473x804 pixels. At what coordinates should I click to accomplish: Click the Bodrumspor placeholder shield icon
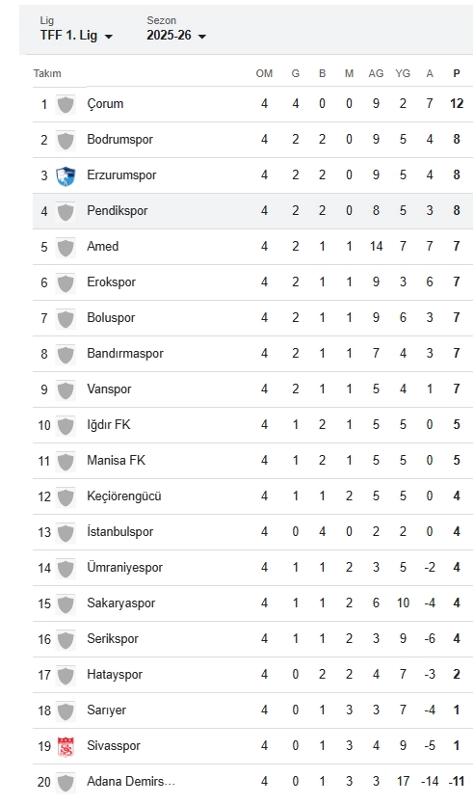[x=66, y=140]
